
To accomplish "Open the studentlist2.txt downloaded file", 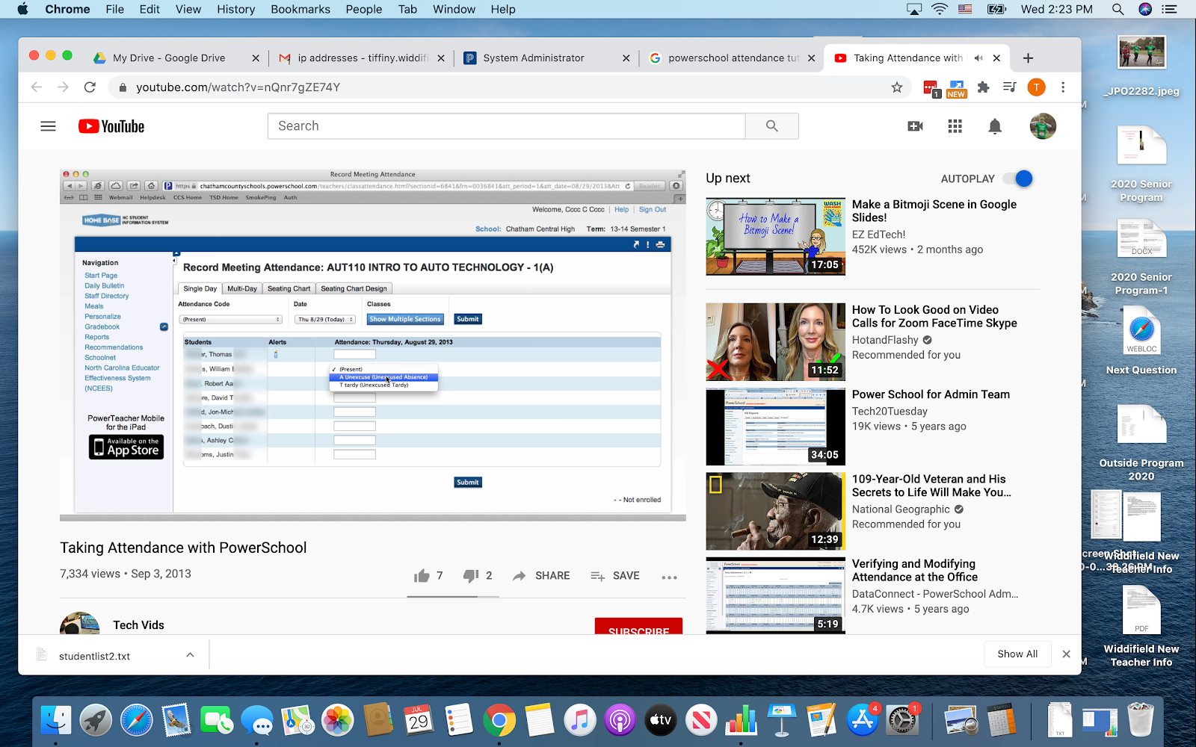I will tap(94, 656).
